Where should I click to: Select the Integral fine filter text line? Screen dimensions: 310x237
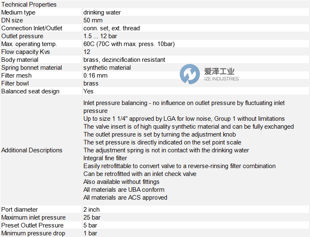click(105, 158)
